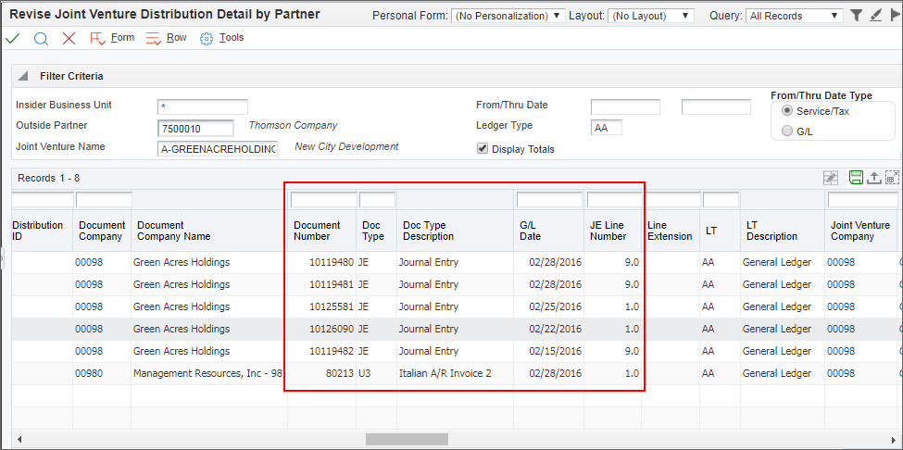Screen dimensions: 903x450
Task: Select document number 10119482 cell
Action: (x=322, y=351)
